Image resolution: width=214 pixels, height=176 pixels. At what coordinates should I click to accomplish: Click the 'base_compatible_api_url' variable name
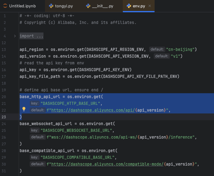point(47,151)
